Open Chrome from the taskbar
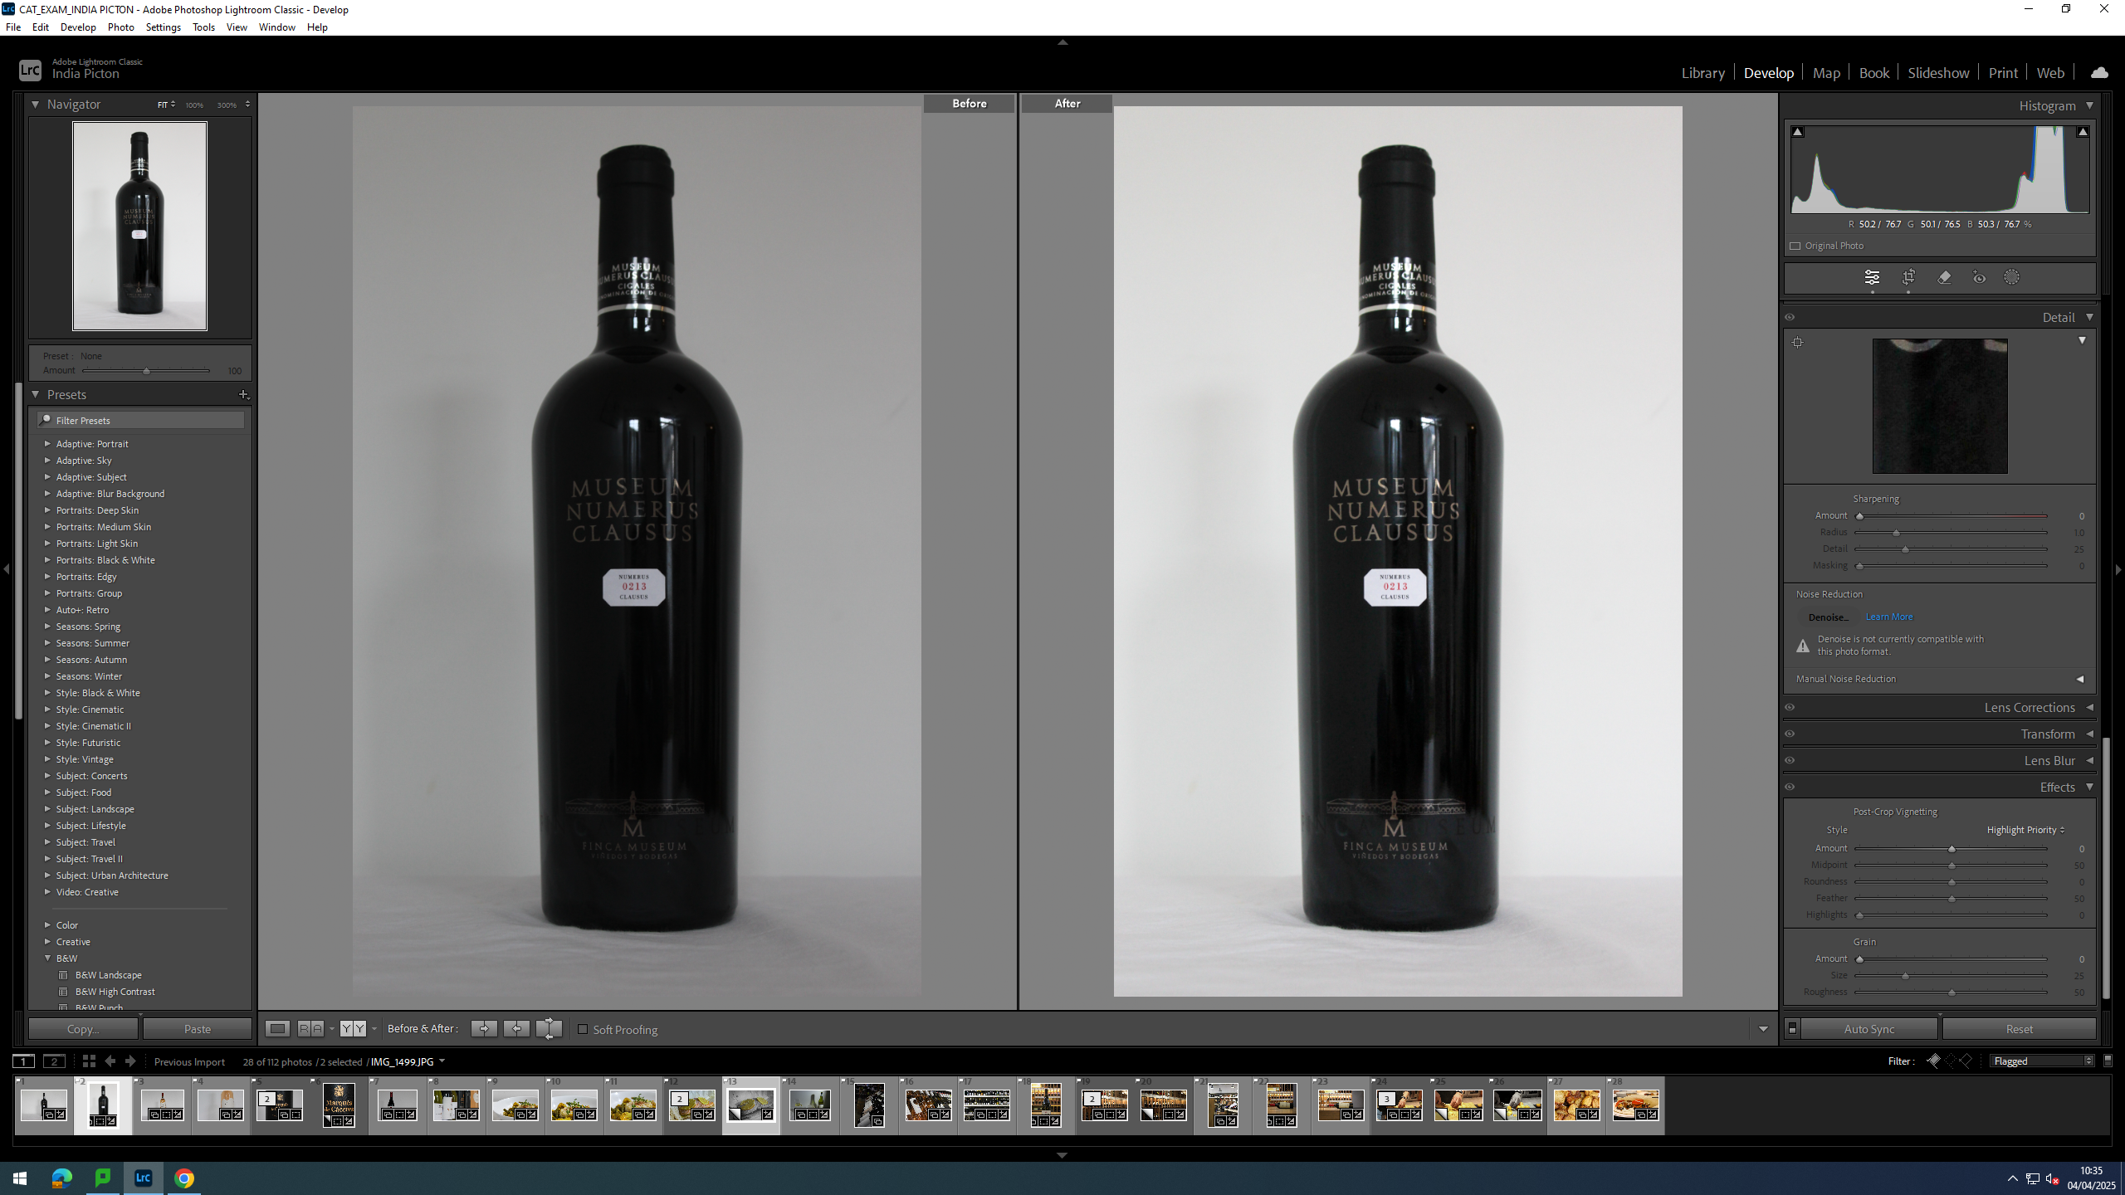 [184, 1178]
